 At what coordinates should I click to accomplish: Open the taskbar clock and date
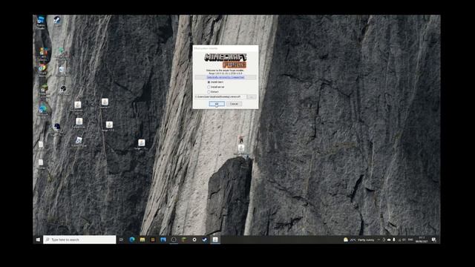click(422, 240)
